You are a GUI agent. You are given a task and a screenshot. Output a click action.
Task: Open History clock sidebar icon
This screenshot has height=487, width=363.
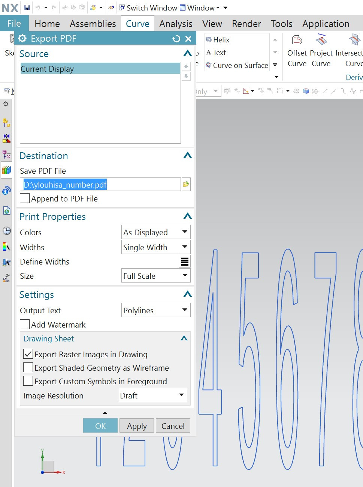(6, 230)
